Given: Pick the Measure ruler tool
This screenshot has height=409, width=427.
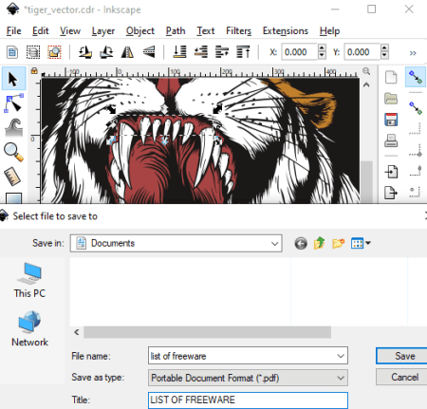Looking at the screenshot, I should pyautogui.click(x=13, y=177).
